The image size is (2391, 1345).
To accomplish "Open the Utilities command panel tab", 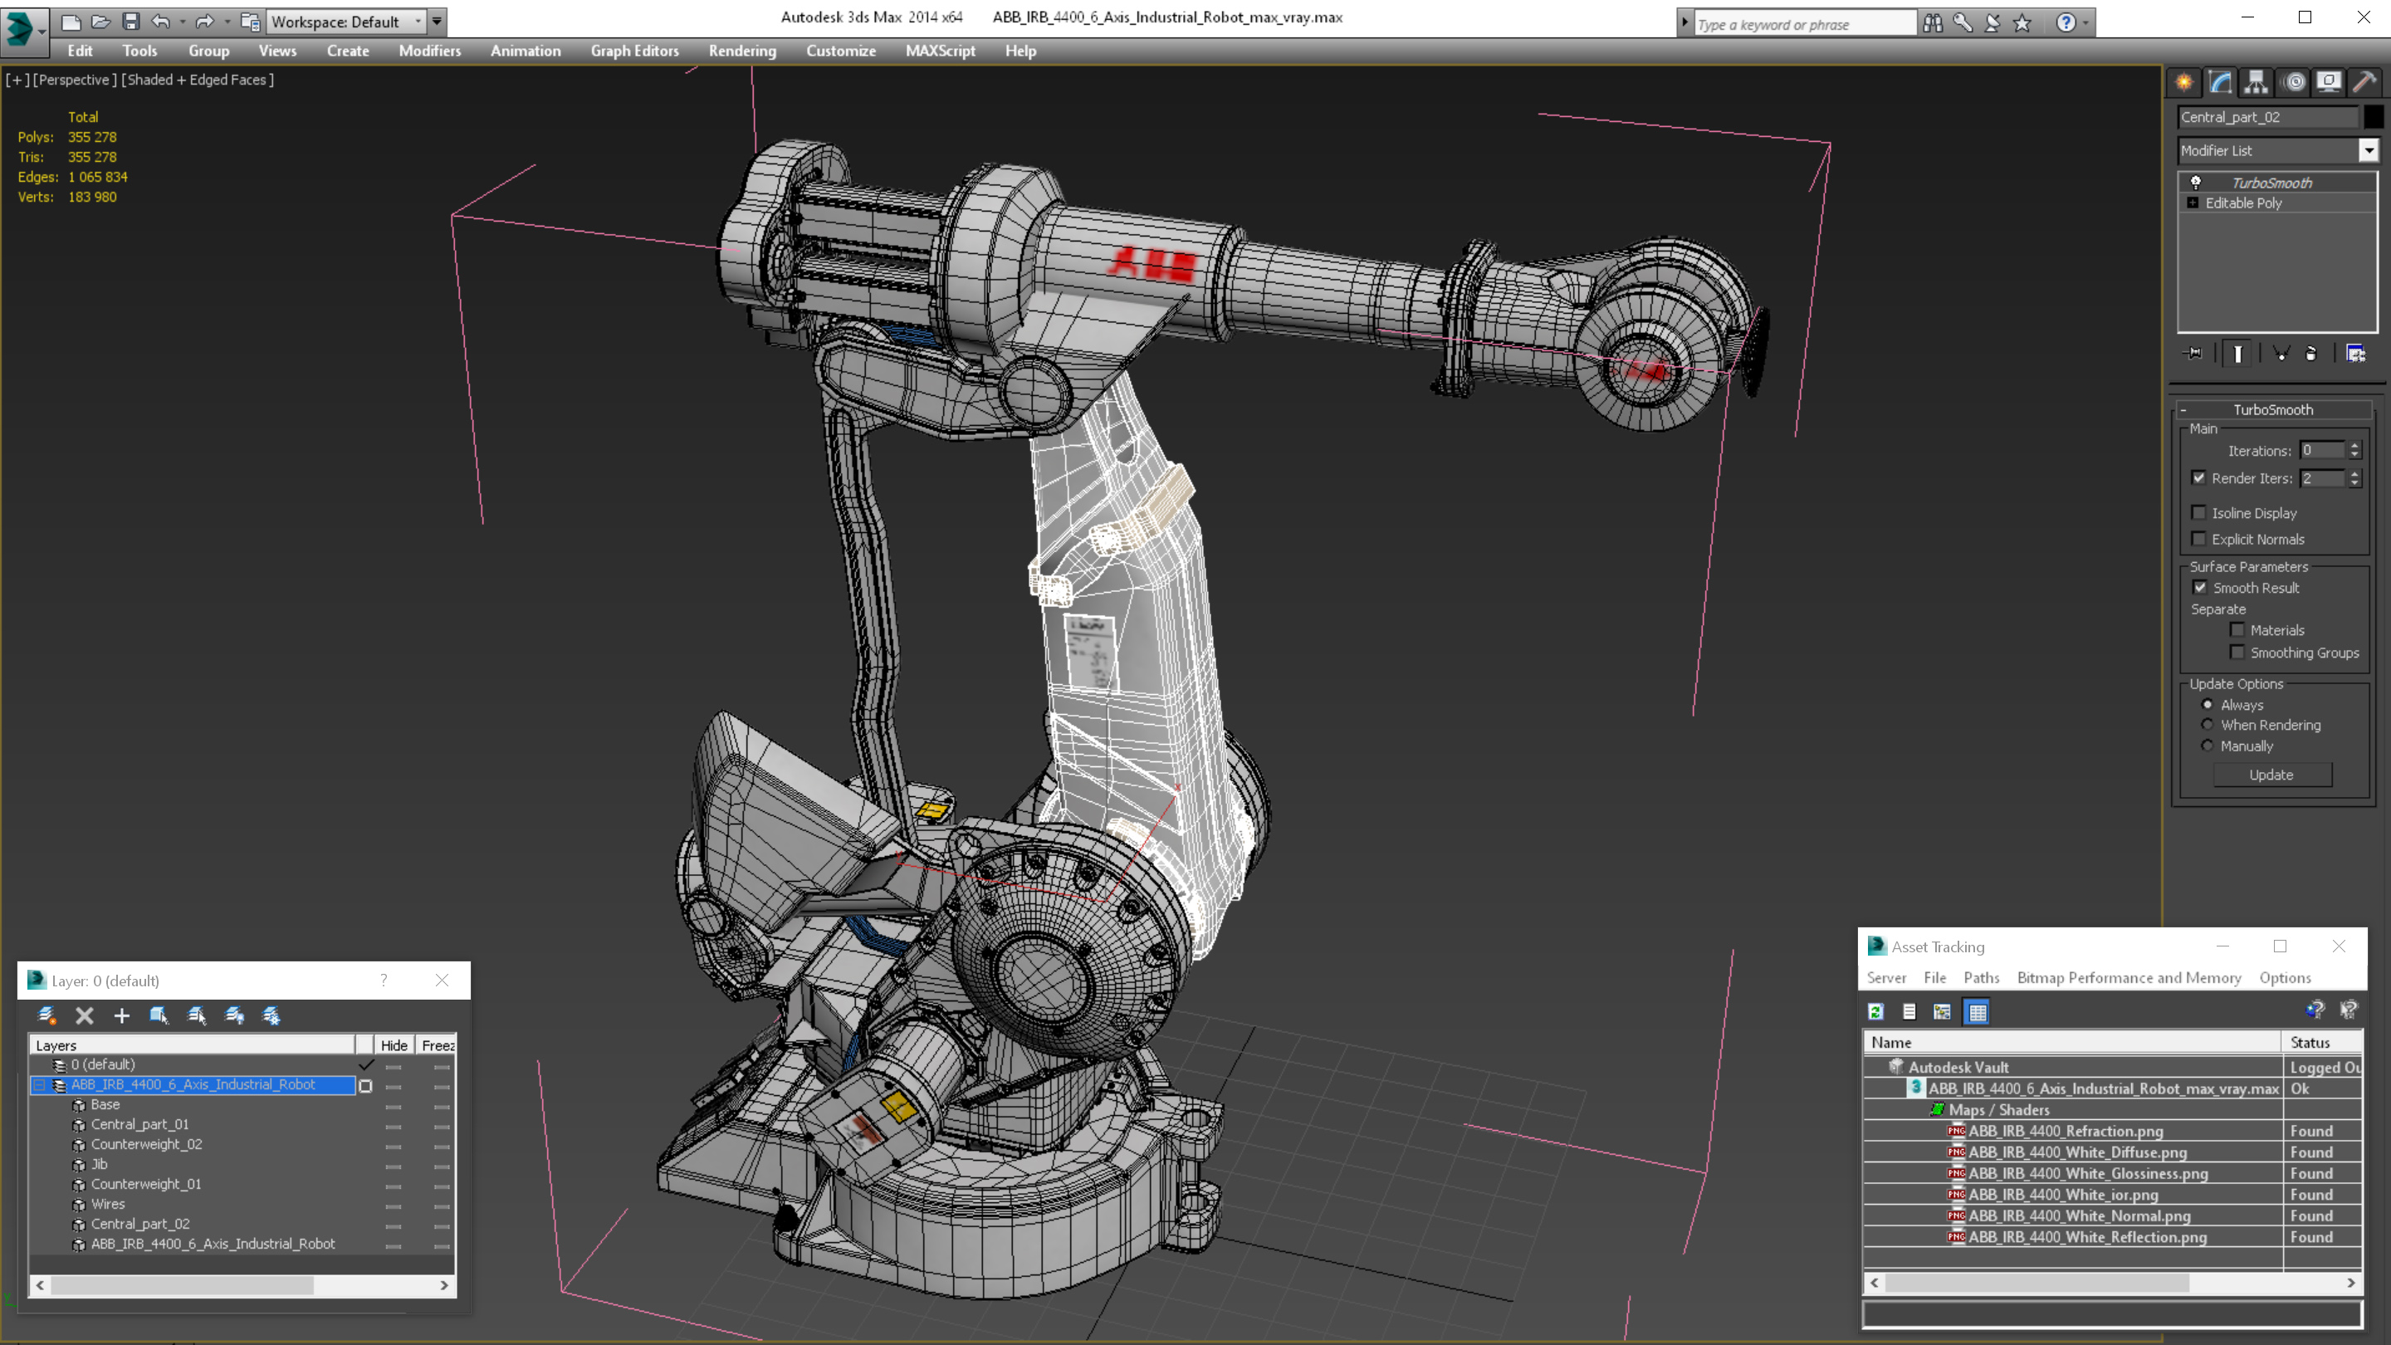I will click(2365, 83).
